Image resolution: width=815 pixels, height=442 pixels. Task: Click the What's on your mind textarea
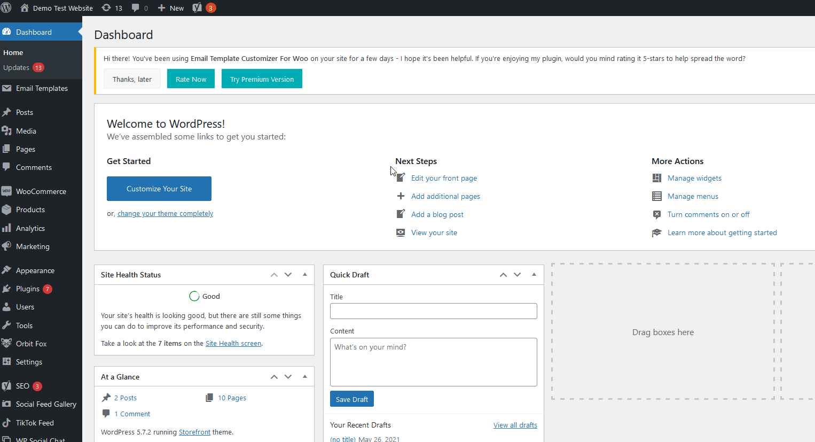coord(434,362)
